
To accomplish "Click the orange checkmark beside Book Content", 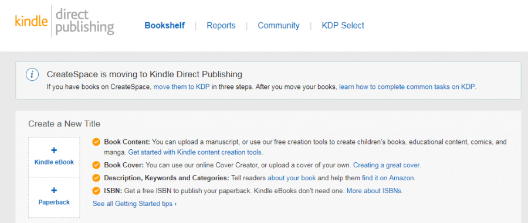I will pyautogui.click(x=96, y=142).
